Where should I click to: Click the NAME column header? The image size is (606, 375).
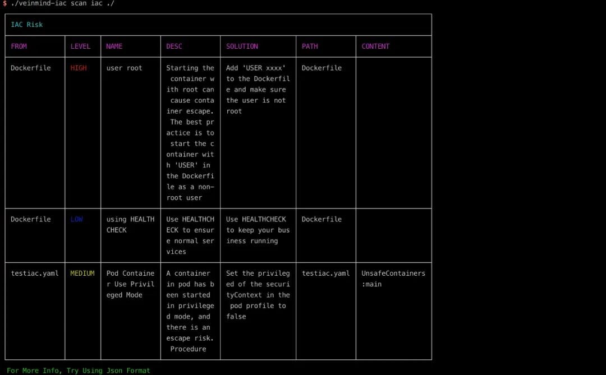(x=114, y=47)
